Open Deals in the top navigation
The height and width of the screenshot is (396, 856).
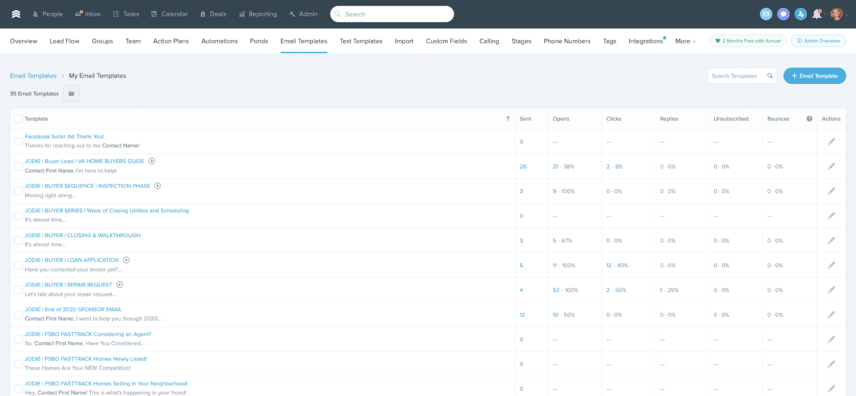point(213,14)
